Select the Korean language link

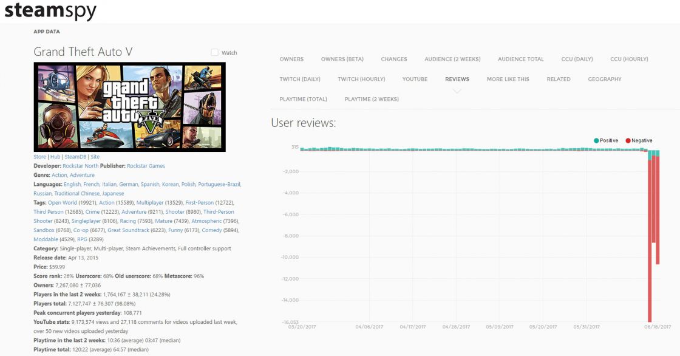point(170,184)
